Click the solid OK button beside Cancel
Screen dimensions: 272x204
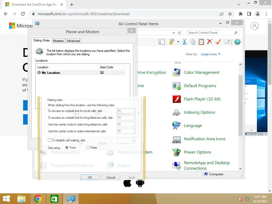click(90, 177)
